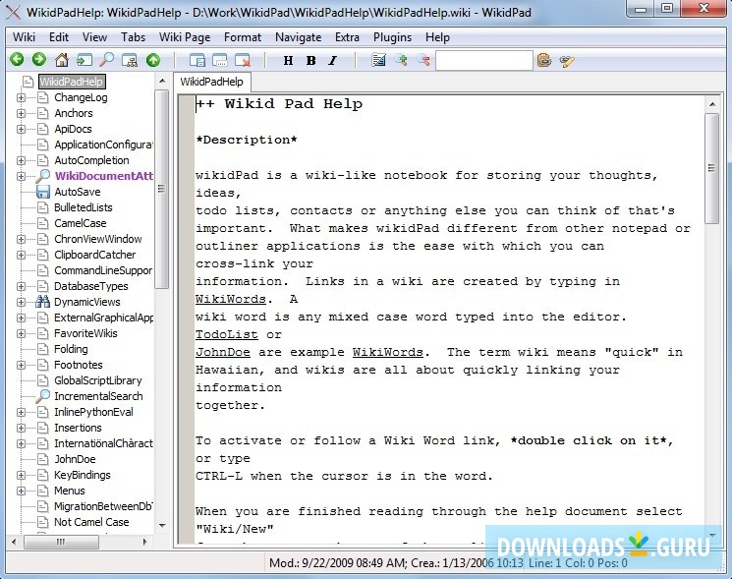Click the DynamicViews binoculars icon

[x=42, y=302]
